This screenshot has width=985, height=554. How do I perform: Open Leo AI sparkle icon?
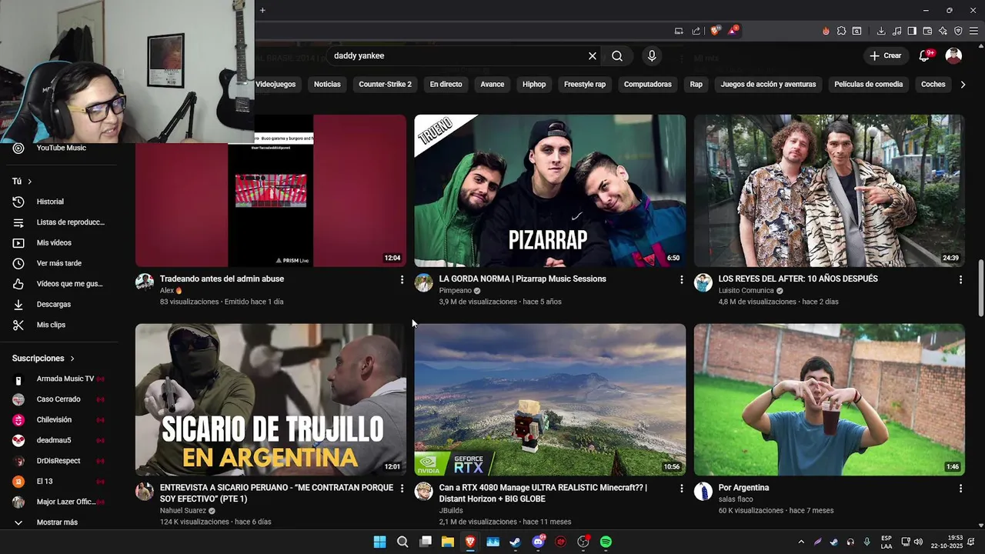(x=943, y=31)
